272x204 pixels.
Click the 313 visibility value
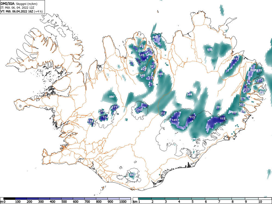click(x=153, y=66)
